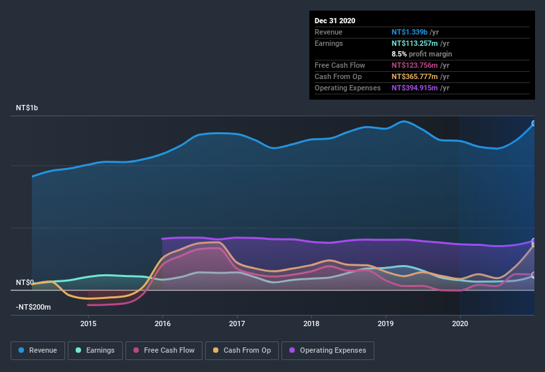Select the 2020 year label on axis
Image resolution: width=545 pixels, height=372 pixels.
[460, 324]
